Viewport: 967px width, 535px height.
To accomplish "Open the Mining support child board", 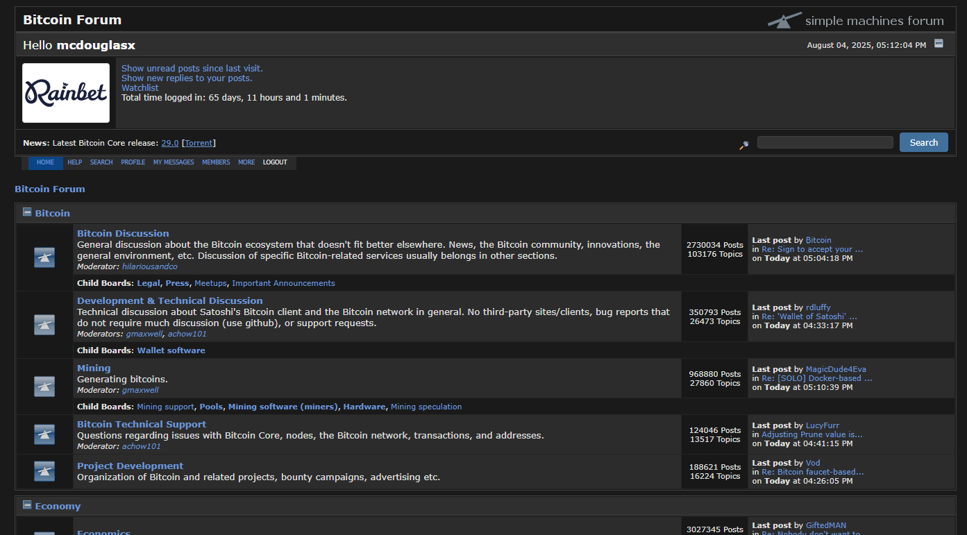I will [x=166, y=407].
